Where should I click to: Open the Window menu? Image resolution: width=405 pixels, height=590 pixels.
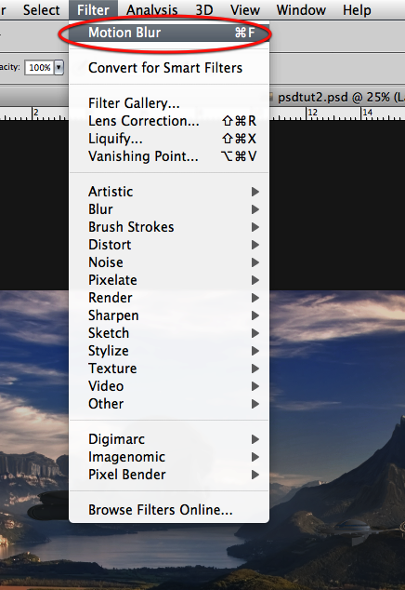pyautogui.click(x=301, y=10)
